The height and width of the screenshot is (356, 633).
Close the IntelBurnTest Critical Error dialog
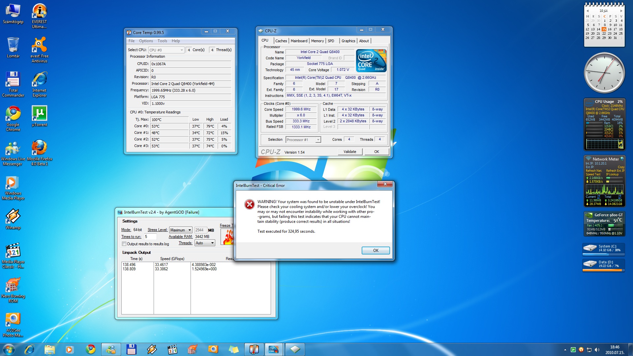(x=385, y=184)
